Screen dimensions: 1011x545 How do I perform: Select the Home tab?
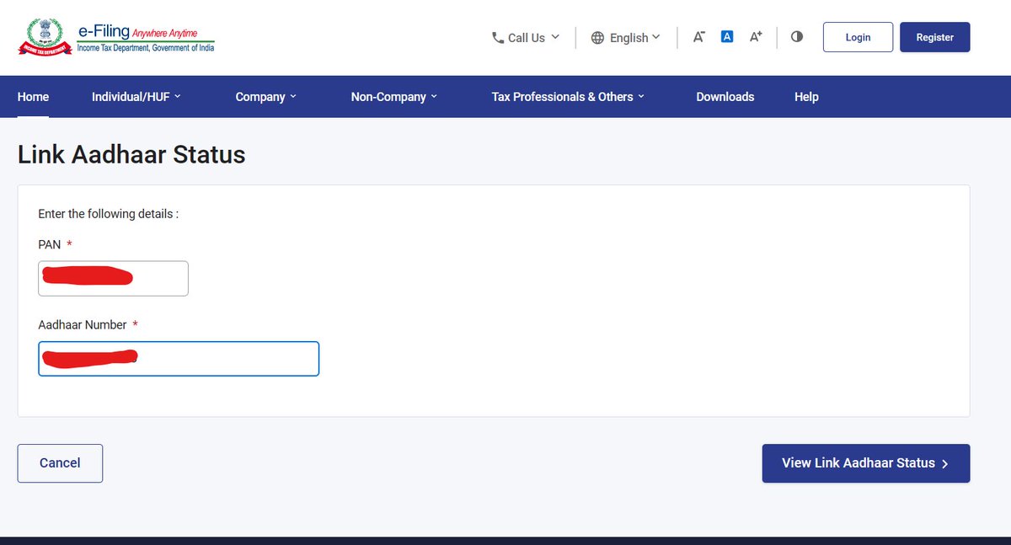click(33, 96)
